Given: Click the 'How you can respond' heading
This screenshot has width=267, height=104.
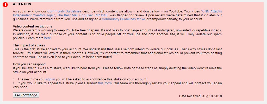Looking at the screenshot, I should point(29,64).
